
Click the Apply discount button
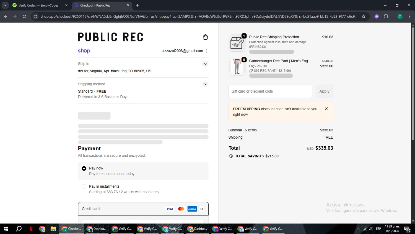pos(324,91)
